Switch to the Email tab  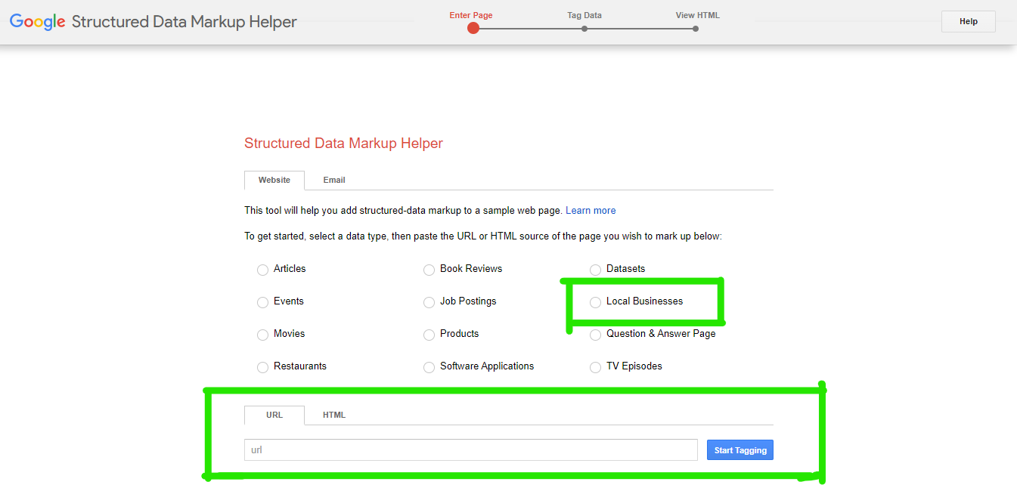(334, 180)
